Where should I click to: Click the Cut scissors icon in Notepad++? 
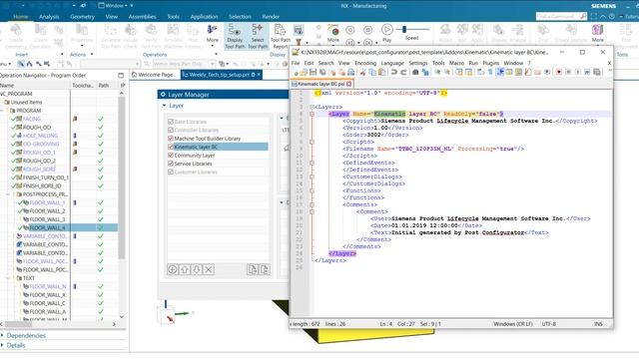click(362, 73)
